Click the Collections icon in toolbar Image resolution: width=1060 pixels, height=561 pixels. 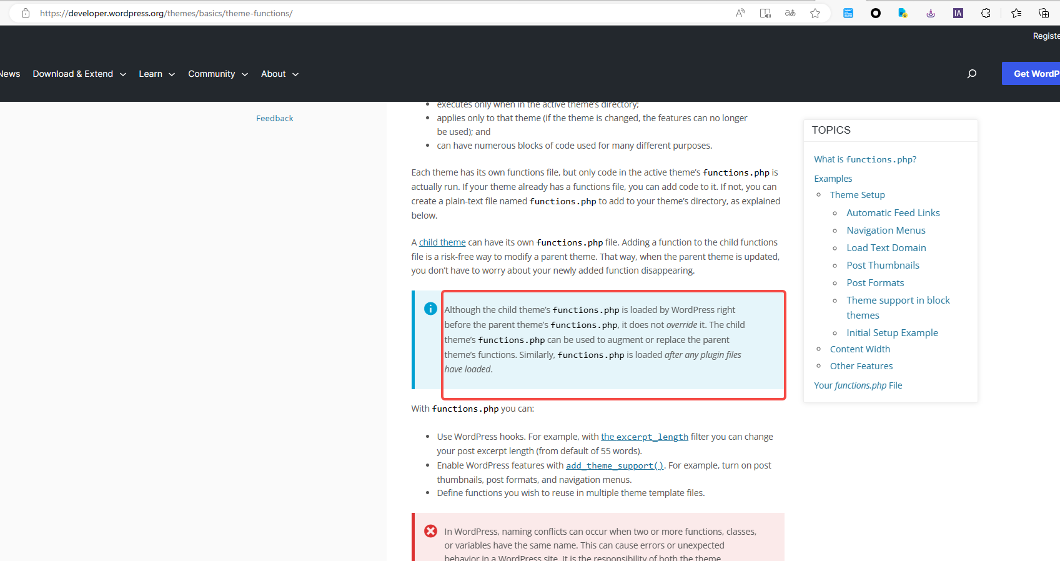pyautogui.click(x=1044, y=13)
